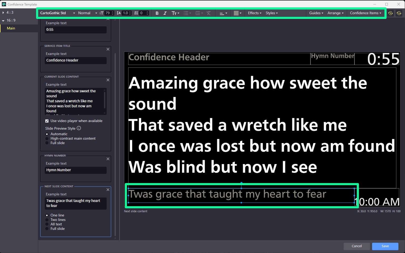405x253 pixels.
Task: Open the text case options icon
Action: [x=175, y=13]
